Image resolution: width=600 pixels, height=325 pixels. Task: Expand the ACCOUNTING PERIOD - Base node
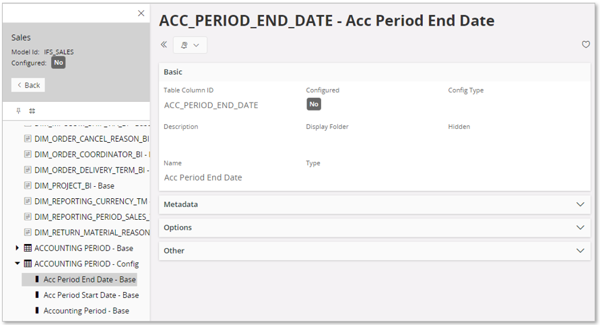tap(18, 248)
